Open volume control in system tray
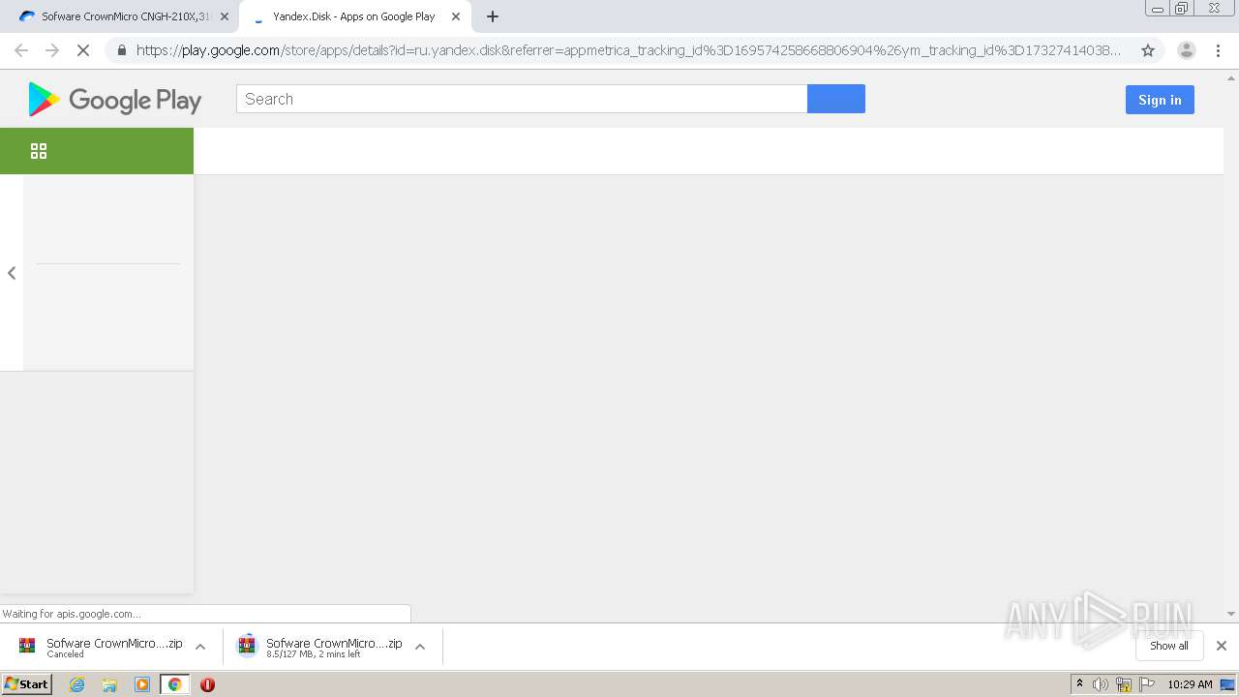This screenshot has height=697, width=1239. pyautogui.click(x=1101, y=684)
